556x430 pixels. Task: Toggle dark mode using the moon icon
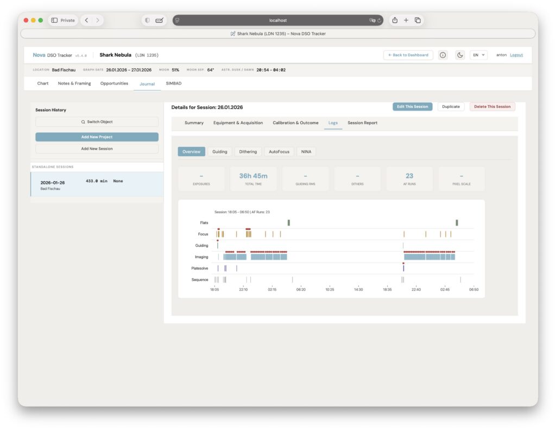click(459, 55)
